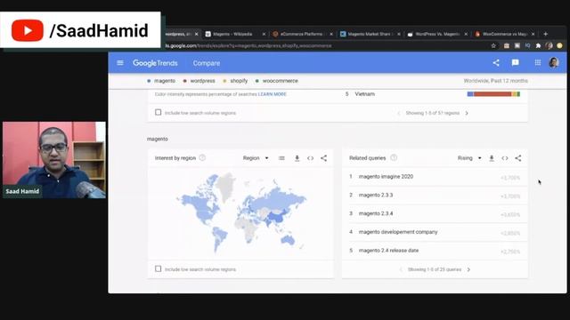Screen dimensions: 570x320
Task: Download Interest by region CSV
Action: tap(297, 158)
